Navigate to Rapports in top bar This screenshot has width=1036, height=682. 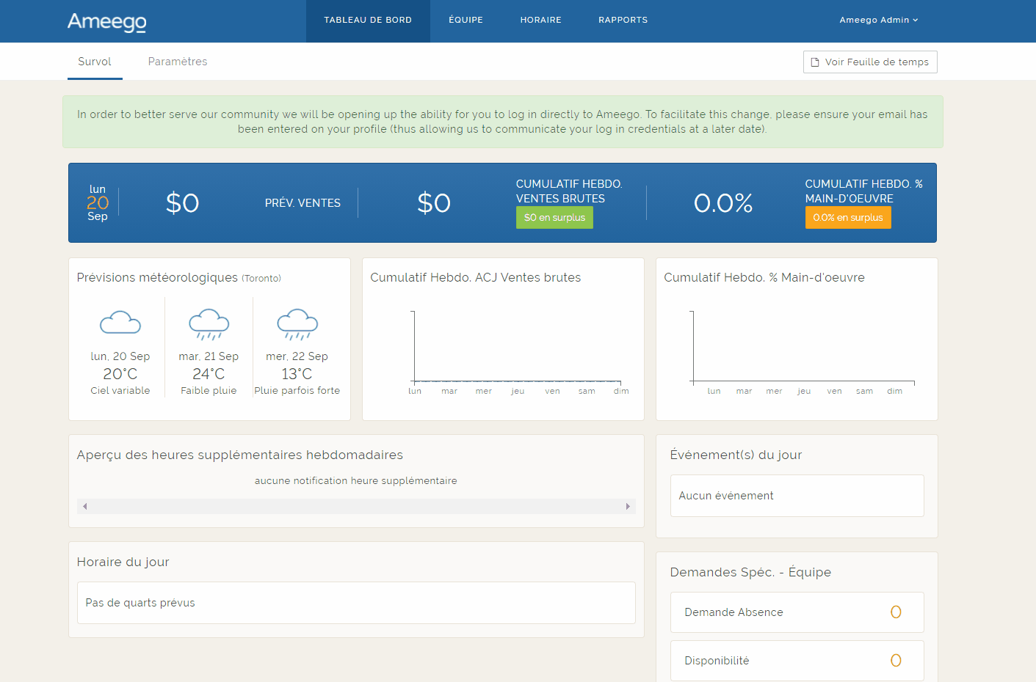point(623,21)
